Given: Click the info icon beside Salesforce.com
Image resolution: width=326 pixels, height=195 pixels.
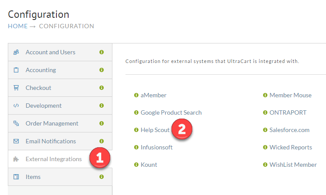Looking at the screenshot, I should click(265, 130).
